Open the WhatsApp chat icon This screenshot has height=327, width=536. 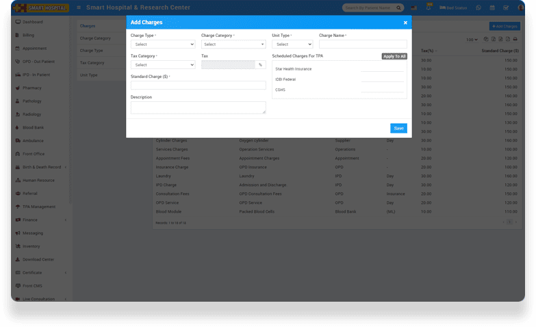478,8
